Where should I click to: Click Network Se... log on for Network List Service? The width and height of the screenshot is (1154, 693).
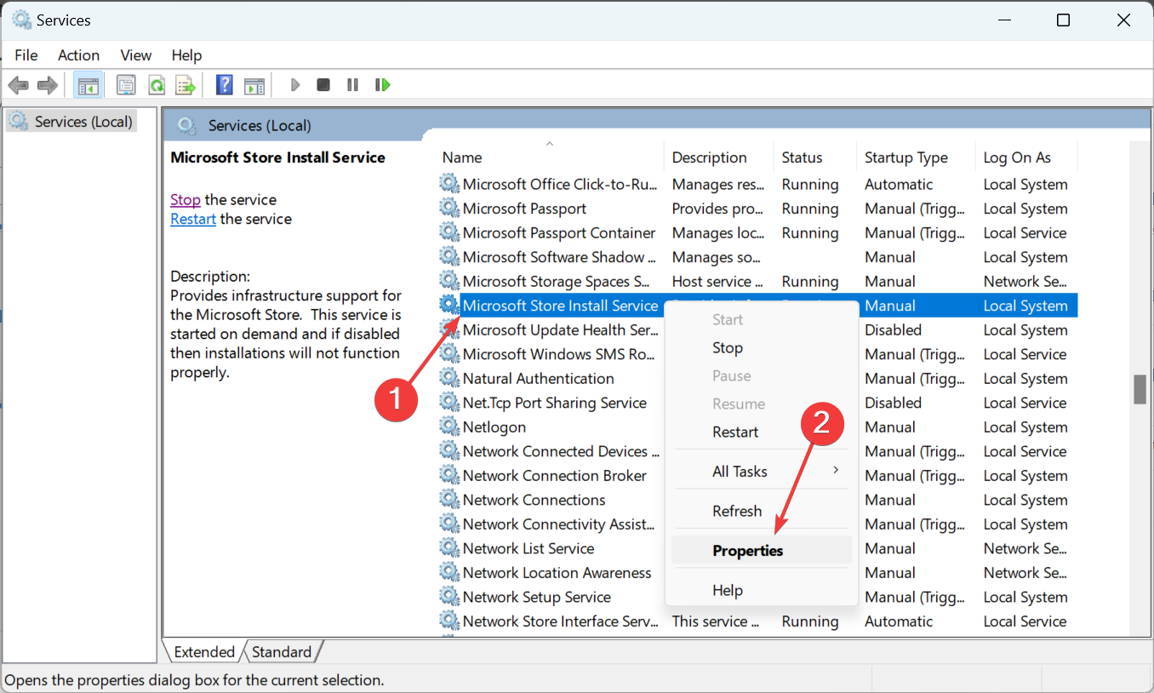tap(1025, 548)
